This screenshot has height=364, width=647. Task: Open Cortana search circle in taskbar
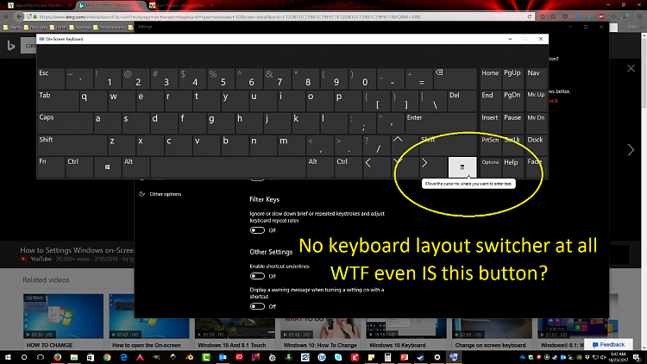(24, 357)
